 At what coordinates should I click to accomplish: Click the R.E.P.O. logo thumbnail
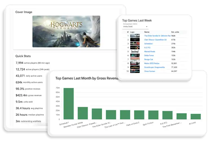tap(135, 48)
